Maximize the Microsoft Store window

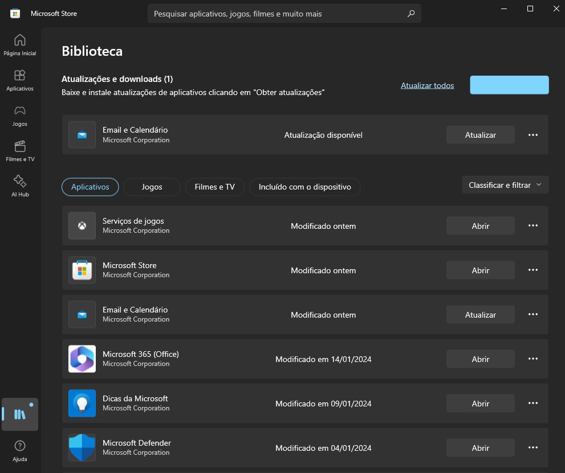tap(530, 9)
